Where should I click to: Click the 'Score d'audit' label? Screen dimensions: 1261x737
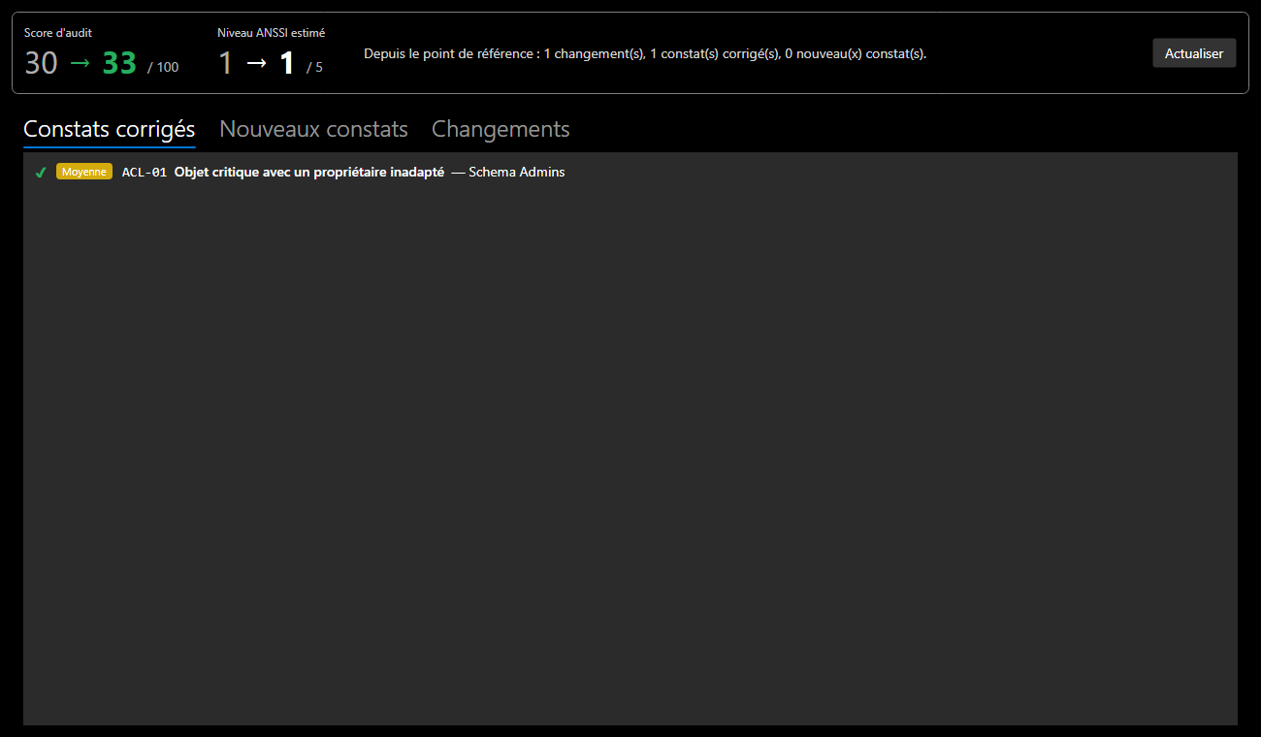click(58, 33)
